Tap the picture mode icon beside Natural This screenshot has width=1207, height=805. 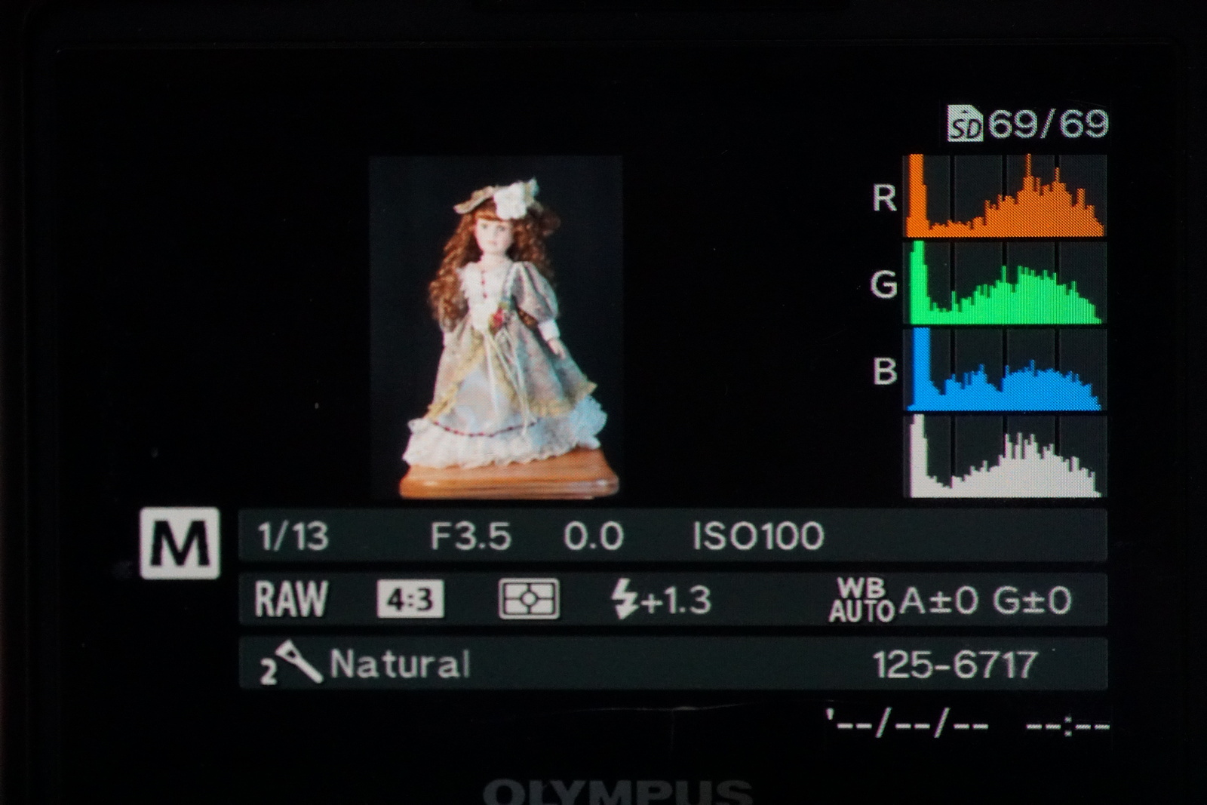(x=290, y=663)
